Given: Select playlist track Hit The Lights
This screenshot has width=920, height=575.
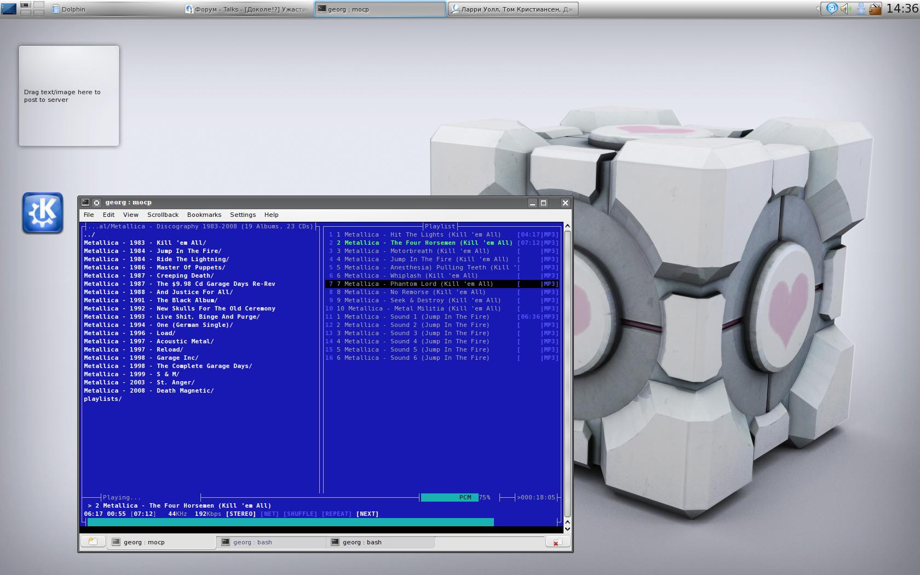Looking at the screenshot, I should pyautogui.click(x=442, y=234).
